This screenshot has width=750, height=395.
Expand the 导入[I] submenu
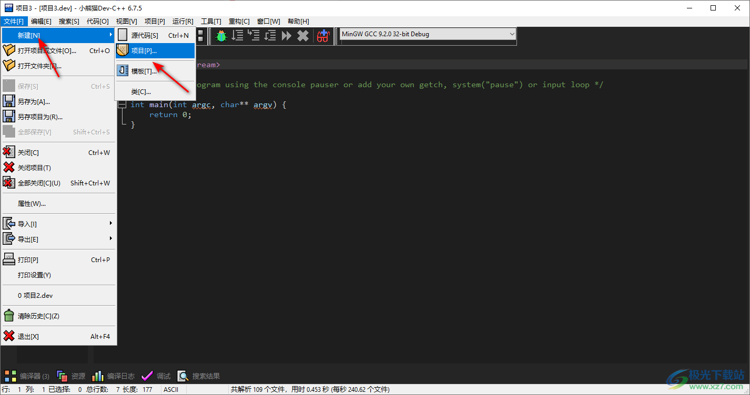(x=58, y=224)
